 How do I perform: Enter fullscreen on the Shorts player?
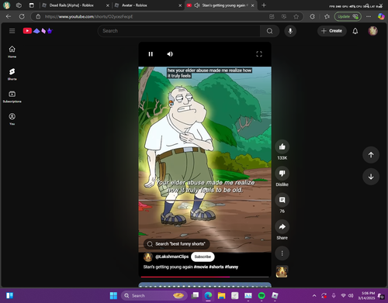point(259,54)
